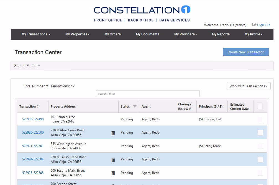Sort by Agent column header

[146, 106]
